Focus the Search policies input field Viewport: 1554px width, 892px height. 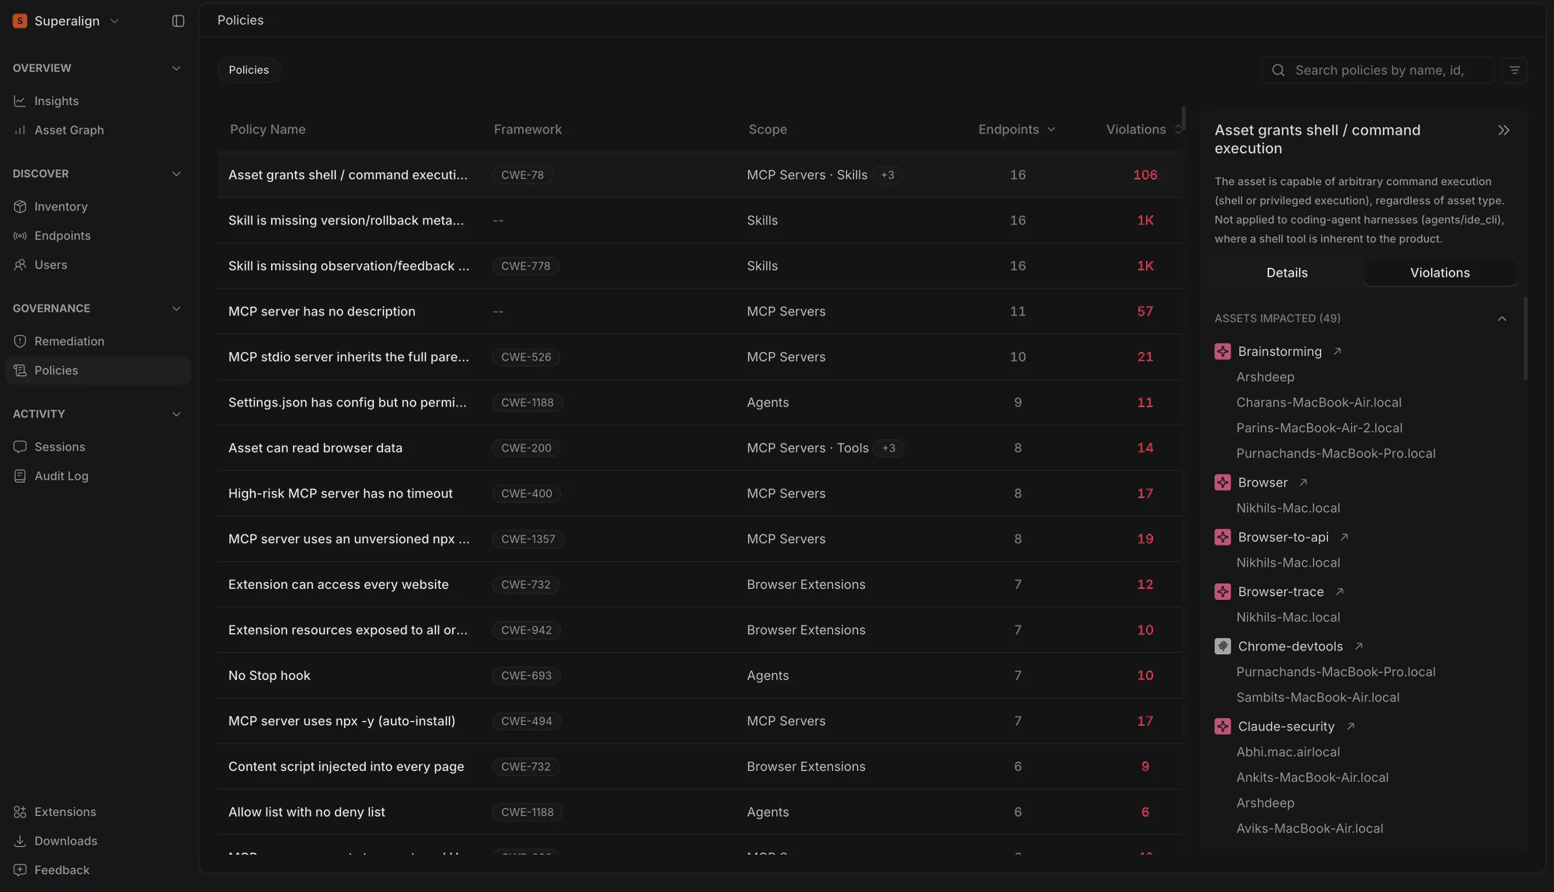tap(1378, 70)
